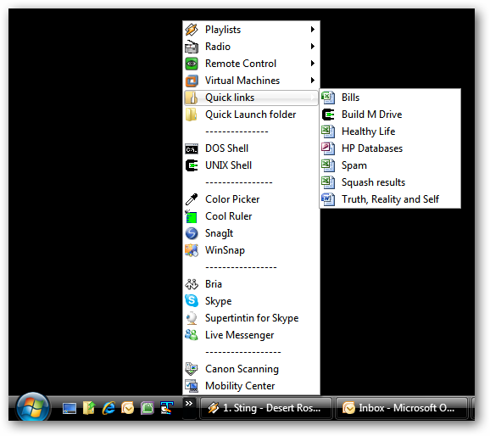Click the UNIX Shell icon

192,165
